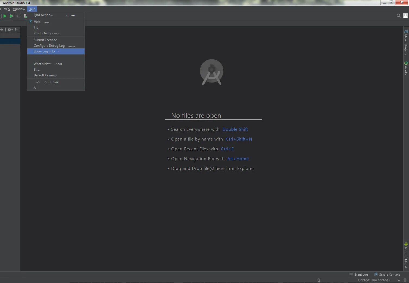The image size is (409, 283).
Task: Choose the Help topics question-mark entry
Action: click(56, 22)
